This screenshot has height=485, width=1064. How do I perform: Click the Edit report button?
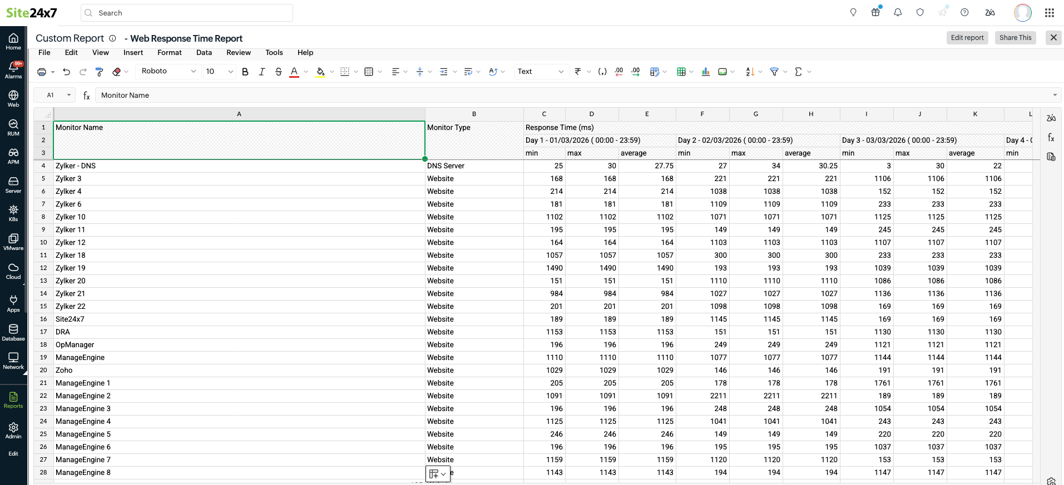click(967, 38)
